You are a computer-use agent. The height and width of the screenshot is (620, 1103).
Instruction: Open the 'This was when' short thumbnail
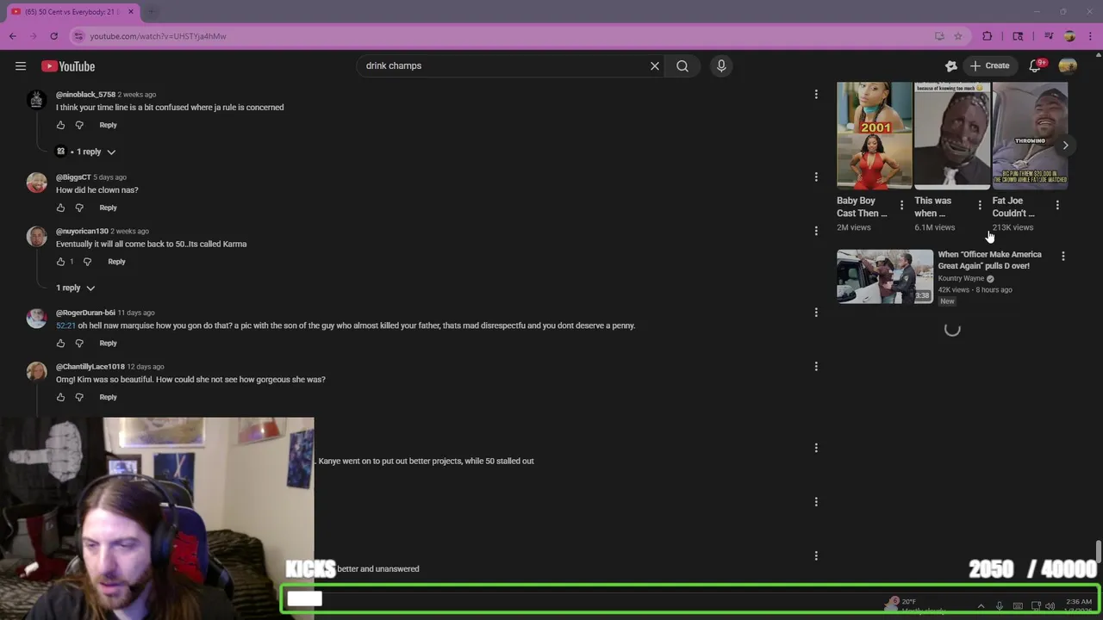(x=951, y=135)
